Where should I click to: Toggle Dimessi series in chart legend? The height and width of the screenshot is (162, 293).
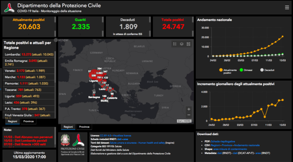click(246, 70)
